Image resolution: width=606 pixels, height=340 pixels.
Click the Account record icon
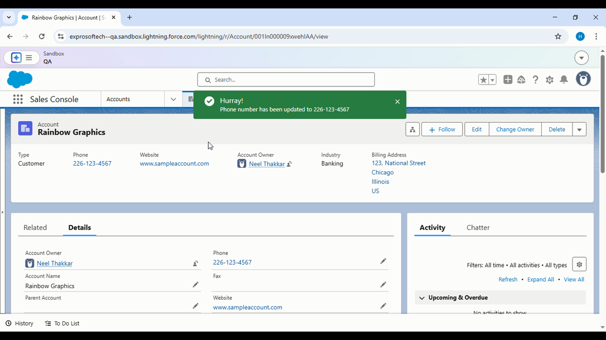point(25,128)
